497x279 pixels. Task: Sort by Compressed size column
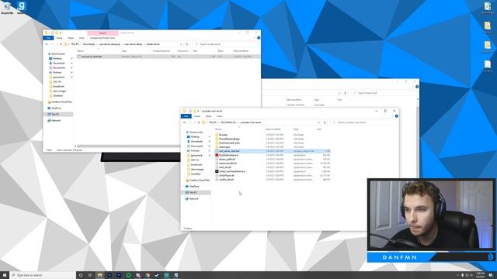tap(161, 51)
